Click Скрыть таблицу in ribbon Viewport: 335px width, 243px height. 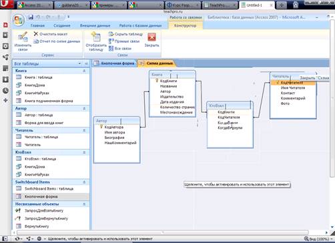[125, 34]
